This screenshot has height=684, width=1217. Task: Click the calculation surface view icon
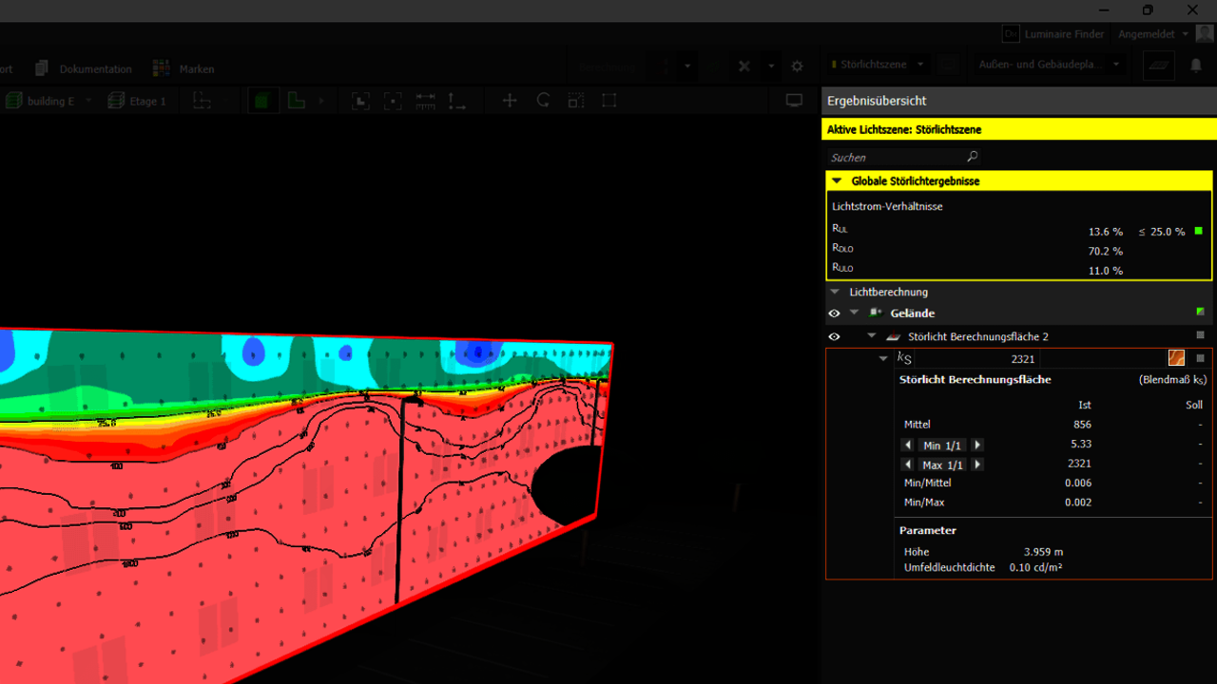coord(1158,66)
